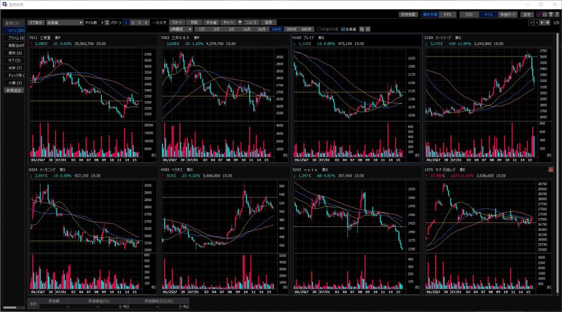The image size is (562, 312).
Task: Click the 新規追加 button
Action: coord(14,90)
